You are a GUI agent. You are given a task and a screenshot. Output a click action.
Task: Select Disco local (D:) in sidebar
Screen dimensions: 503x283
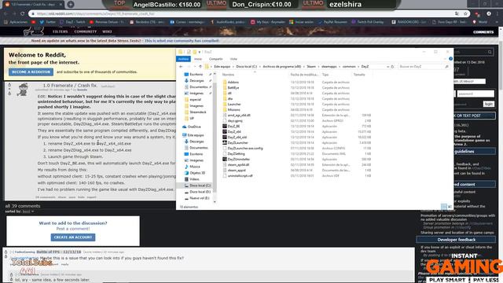click(197, 192)
